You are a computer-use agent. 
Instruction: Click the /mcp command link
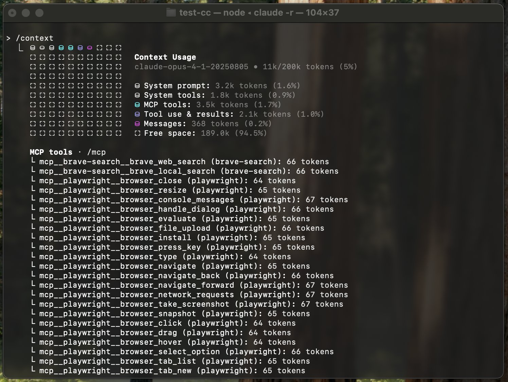pyautogui.click(x=96, y=152)
